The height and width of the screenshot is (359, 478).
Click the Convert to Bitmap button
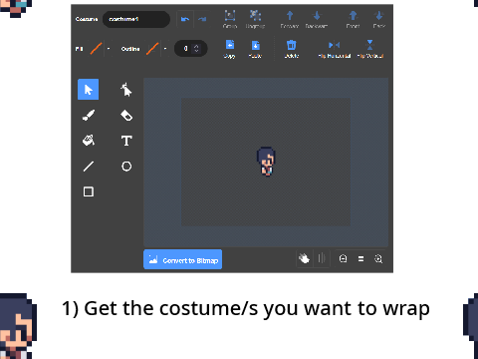click(182, 259)
